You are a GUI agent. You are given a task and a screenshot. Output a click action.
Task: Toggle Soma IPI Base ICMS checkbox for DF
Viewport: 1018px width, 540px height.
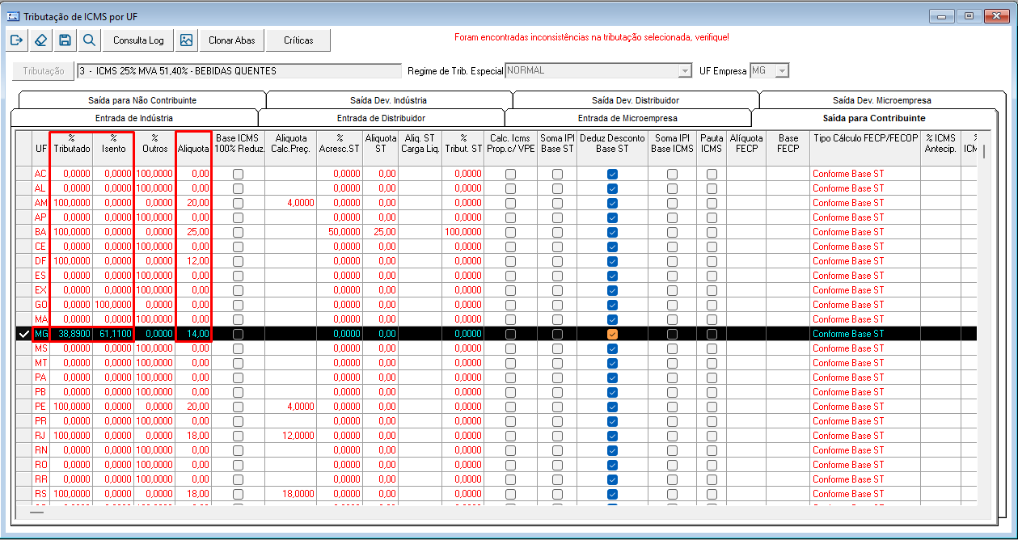(x=672, y=261)
